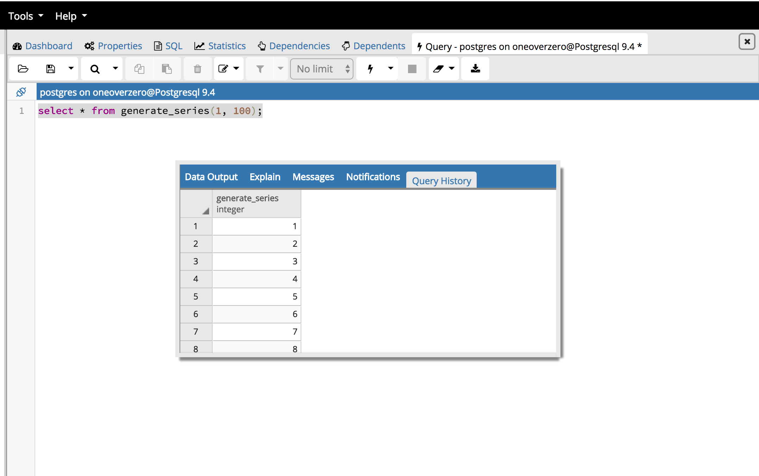Toggle the connection status icon
Image resolution: width=759 pixels, height=476 pixels.
[21, 92]
